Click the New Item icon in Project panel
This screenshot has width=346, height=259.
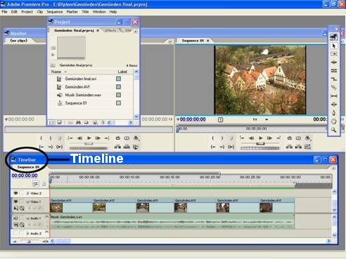95,122
